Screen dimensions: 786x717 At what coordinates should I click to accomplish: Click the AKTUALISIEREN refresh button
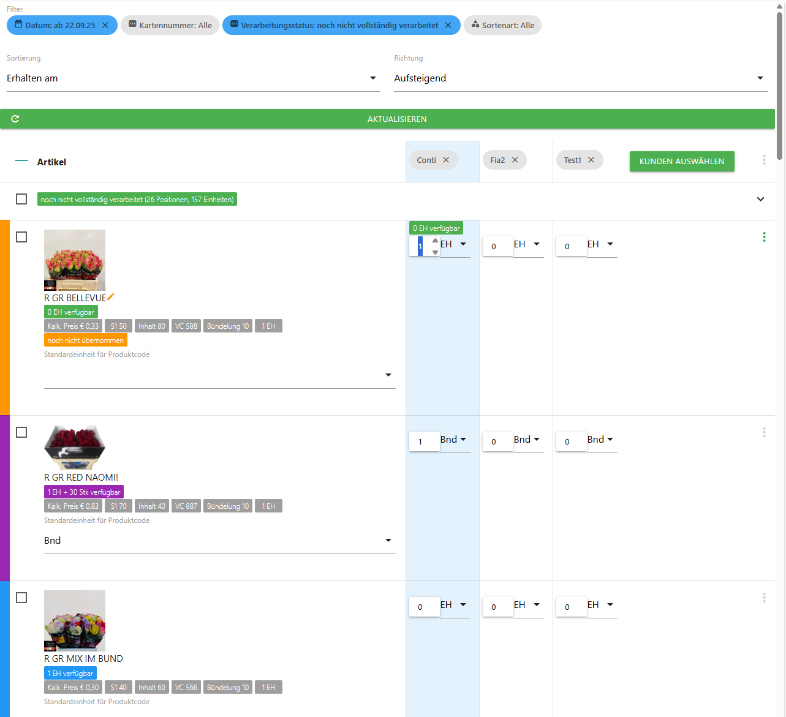pyautogui.click(x=387, y=119)
